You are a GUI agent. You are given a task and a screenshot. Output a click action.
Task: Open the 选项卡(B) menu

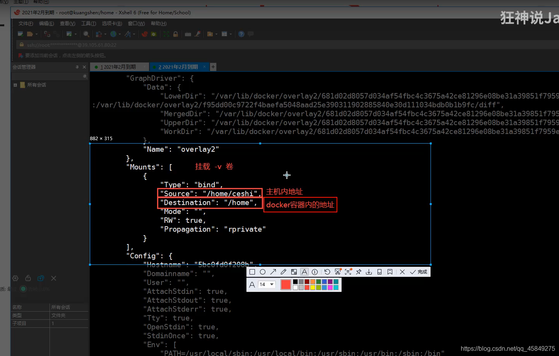pyautogui.click(x=112, y=24)
